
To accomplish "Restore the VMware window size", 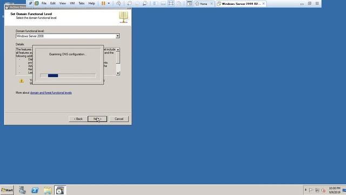I will [x=309, y=4].
